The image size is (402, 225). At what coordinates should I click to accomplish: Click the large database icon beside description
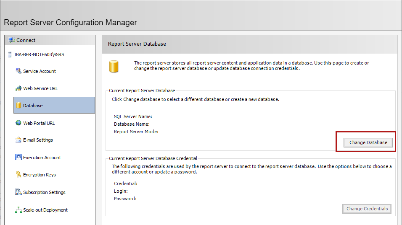click(x=114, y=66)
